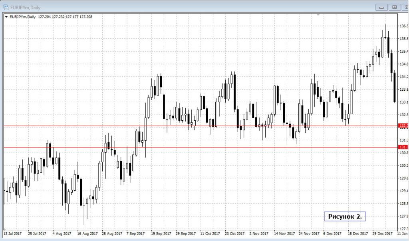Click the chart window icon in title bar
409x241 pixels.
[6, 7]
